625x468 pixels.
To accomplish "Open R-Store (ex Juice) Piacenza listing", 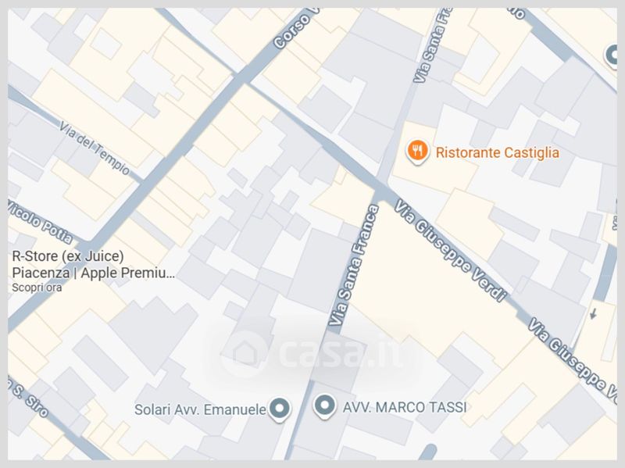I will coord(93,264).
